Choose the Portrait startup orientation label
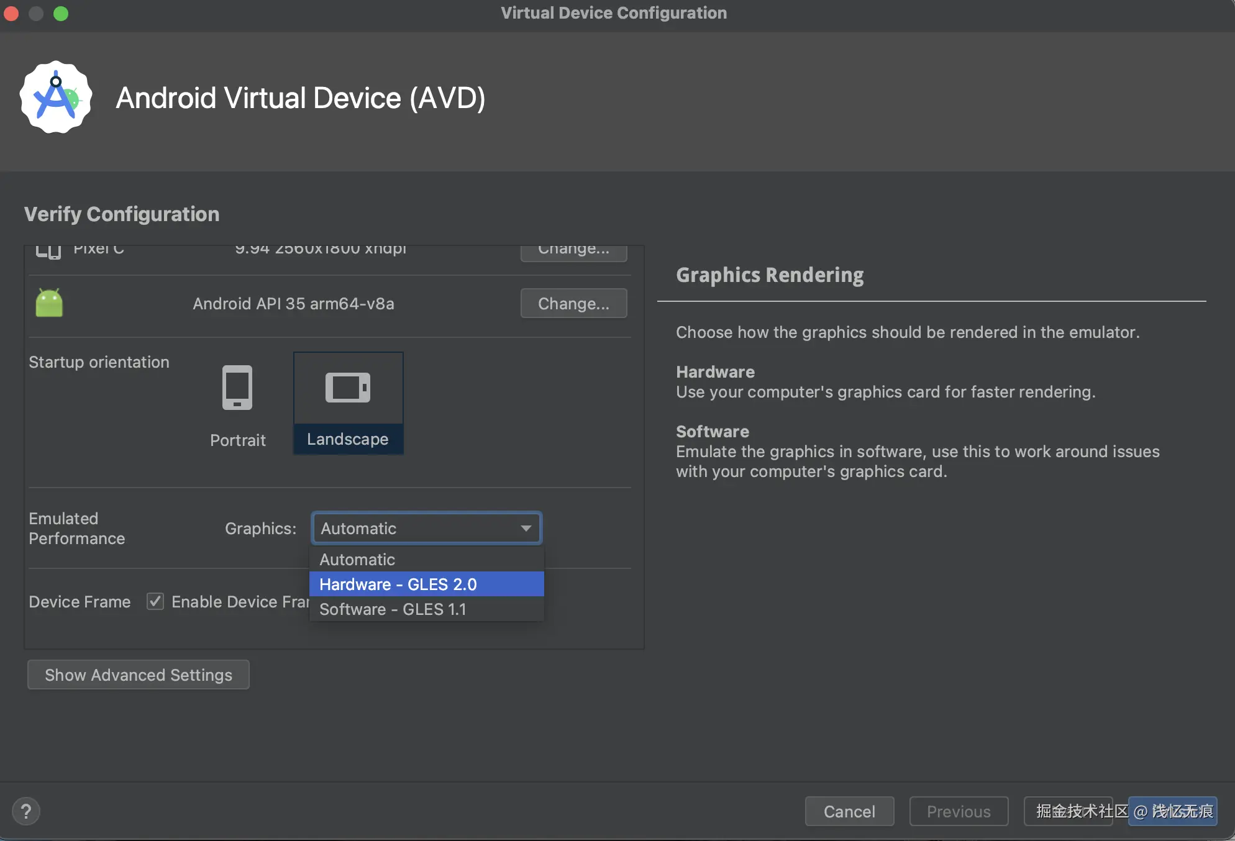The image size is (1235, 841). (x=237, y=440)
